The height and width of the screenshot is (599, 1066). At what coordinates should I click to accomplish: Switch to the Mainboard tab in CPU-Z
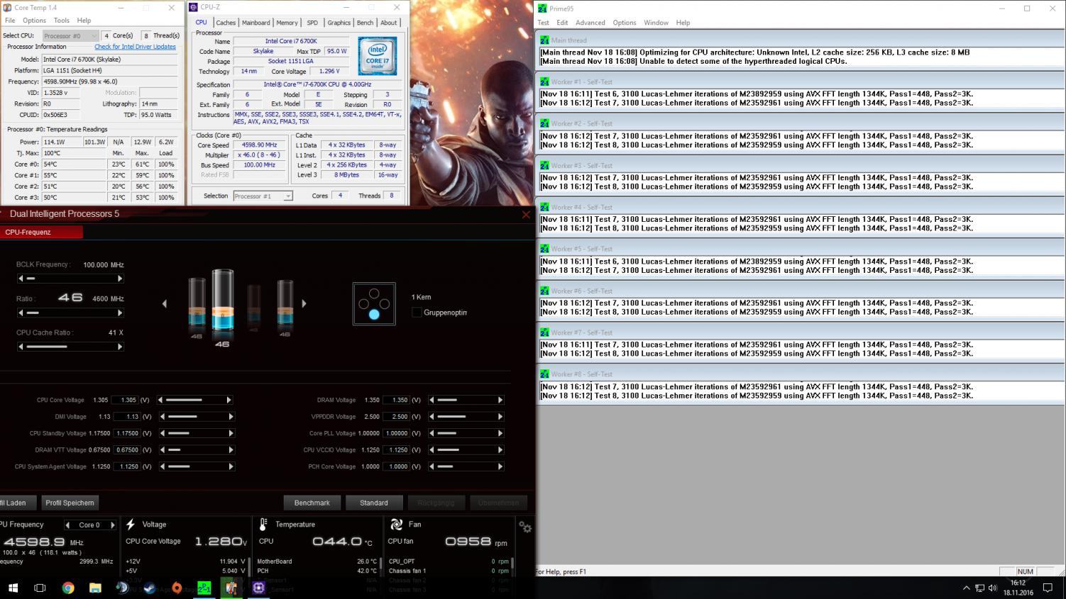tap(255, 23)
